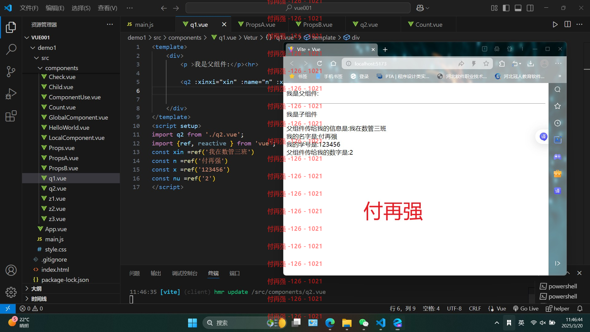590x332 pixels.
Task: Open the 选择(S) menu
Action: point(81,8)
